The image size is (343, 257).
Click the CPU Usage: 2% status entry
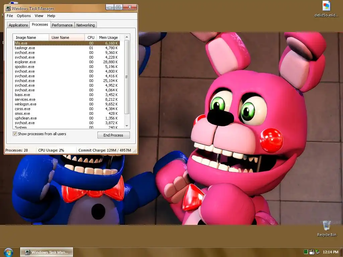point(51,150)
